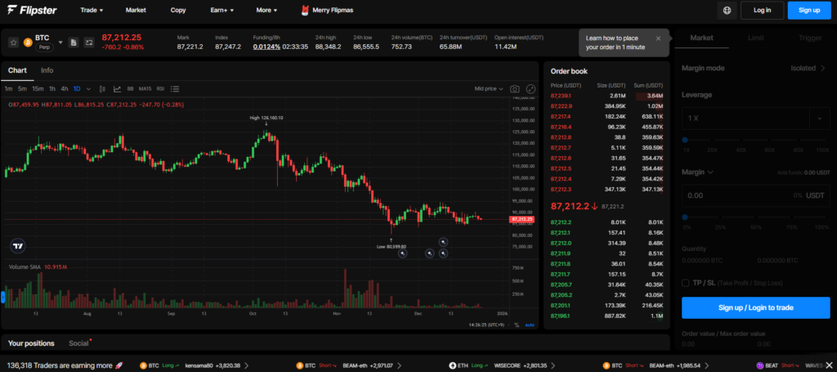Click the Sign up button in the header
Viewport: 837px width, 372px height.
coord(808,10)
